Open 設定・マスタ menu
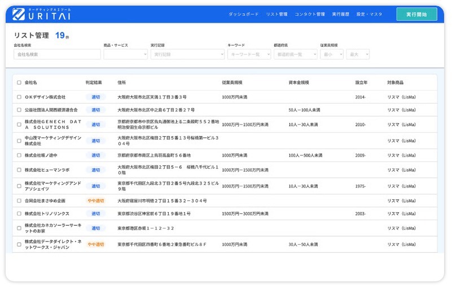Screen dimensions: 452x287 (x=369, y=14)
